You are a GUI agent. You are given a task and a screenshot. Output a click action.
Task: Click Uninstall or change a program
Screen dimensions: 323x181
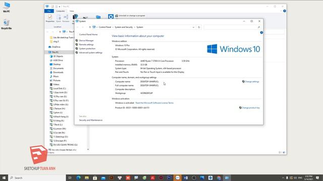click(x=130, y=16)
